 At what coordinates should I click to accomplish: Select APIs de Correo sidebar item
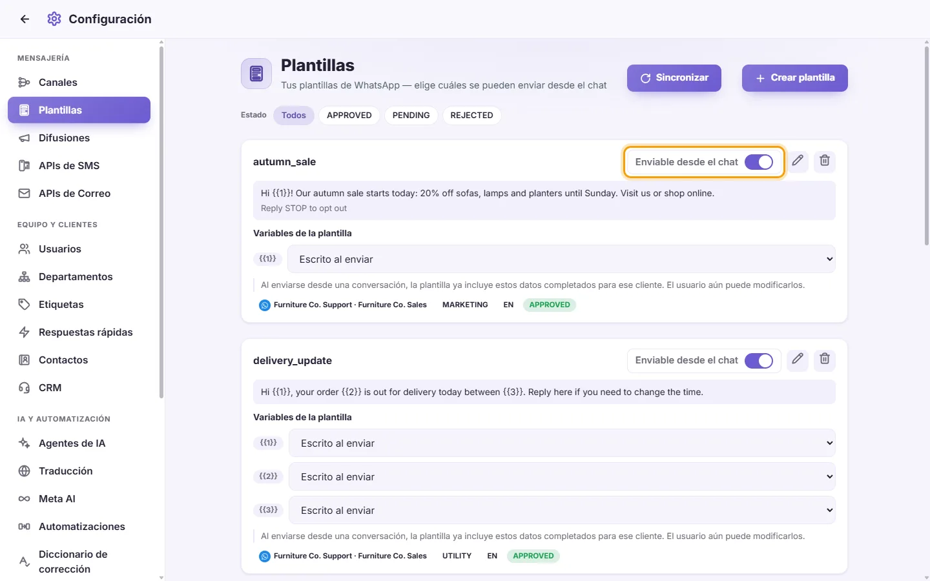[79, 194]
